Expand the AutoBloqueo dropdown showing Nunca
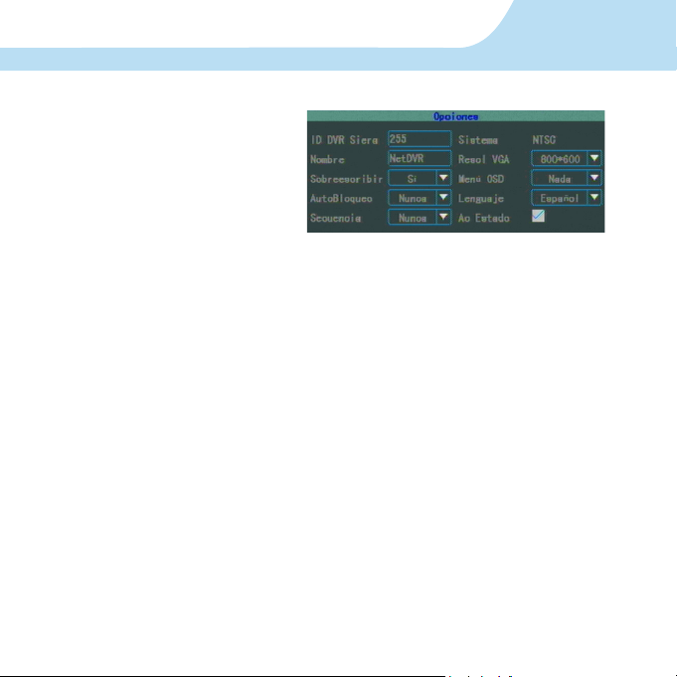The image size is (677, 677). 420,198
